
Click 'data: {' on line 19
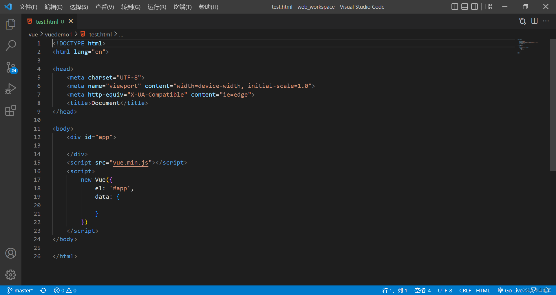coord(107,197)
